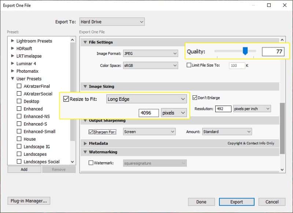Click the preset list scroll down arrow
The width and height of the screenshot is (293, 213).
tap(73, 162)
